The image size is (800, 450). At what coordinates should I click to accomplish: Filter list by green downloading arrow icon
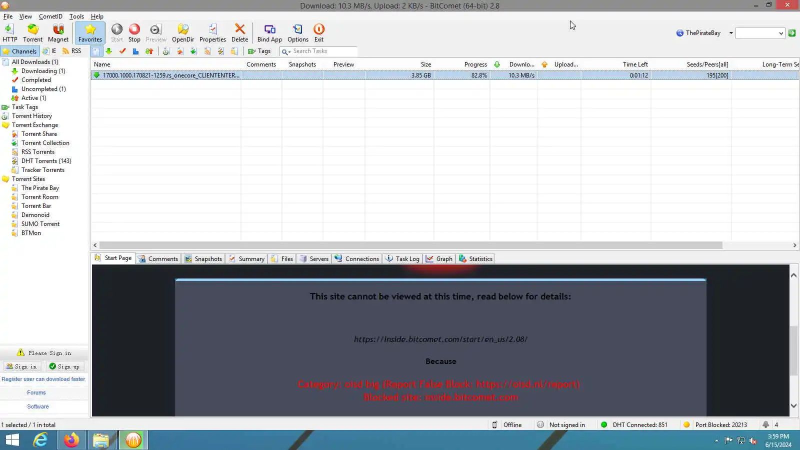pyautogui.click(x=109, y=51)
